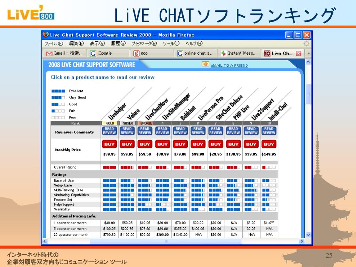Click the Firefox logo in title bar
The image size is (356, 267).
pos(46,34)
